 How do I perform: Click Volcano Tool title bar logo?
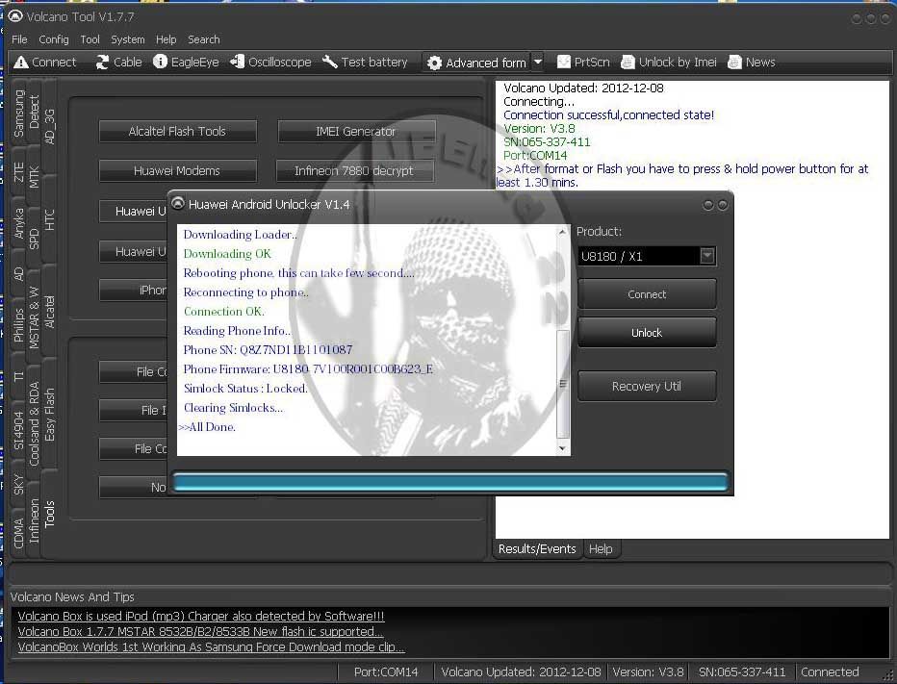pyautogui.click(x=14, y=16)
